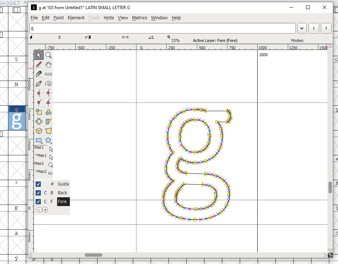This screenshot has width=338, height=264.
Task: Select the Add corner point tool
Action: [x=39, y=102]
